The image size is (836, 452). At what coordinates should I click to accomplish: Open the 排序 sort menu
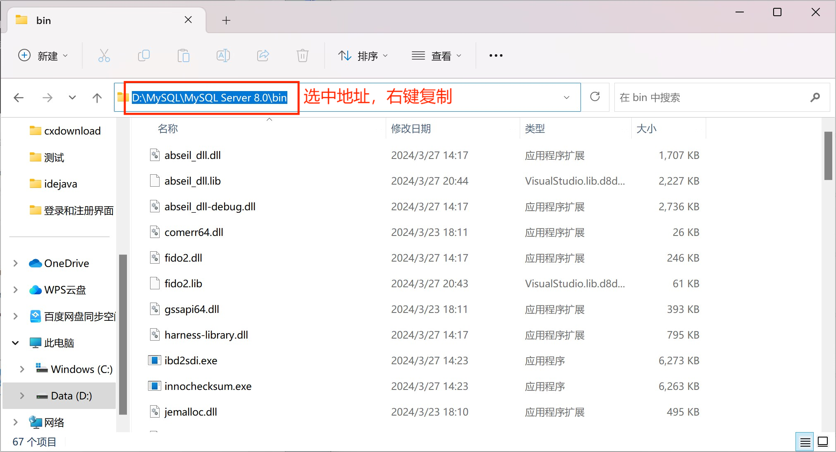(363, 55)
